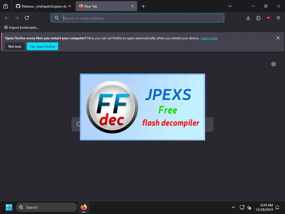
Task: Click the magnifier icon in address bar
Action: click(x=57, y=18)
